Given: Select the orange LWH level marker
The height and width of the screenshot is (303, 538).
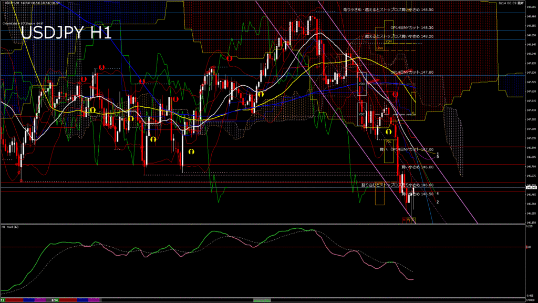Looking at the screenshot, I should tap(380, 48).
